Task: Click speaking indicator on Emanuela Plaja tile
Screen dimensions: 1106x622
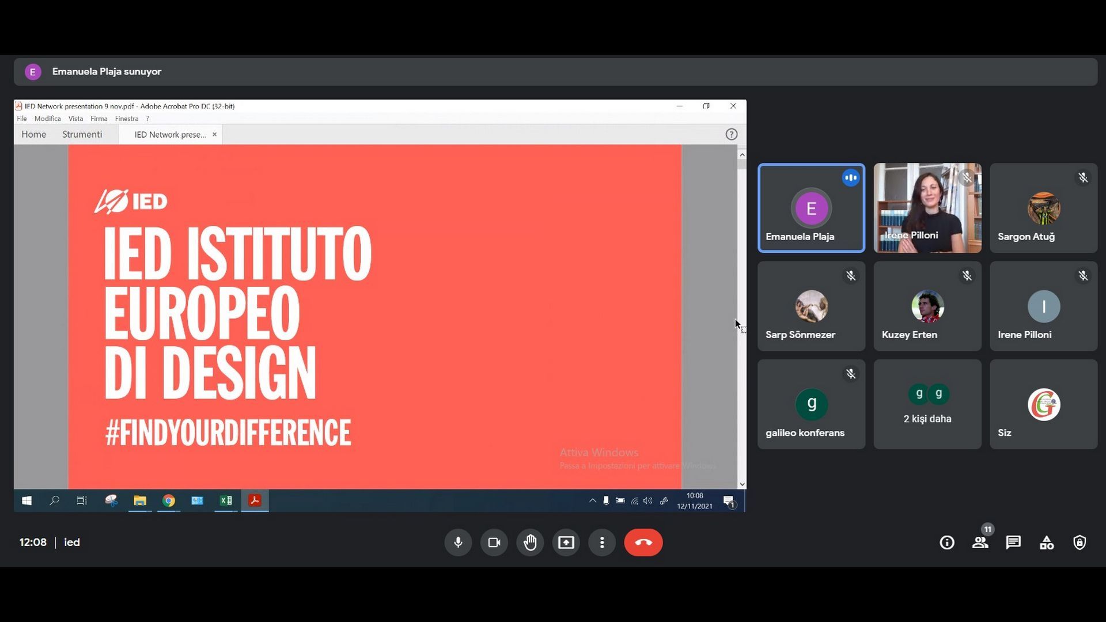Action: click(x=851, y=178)
